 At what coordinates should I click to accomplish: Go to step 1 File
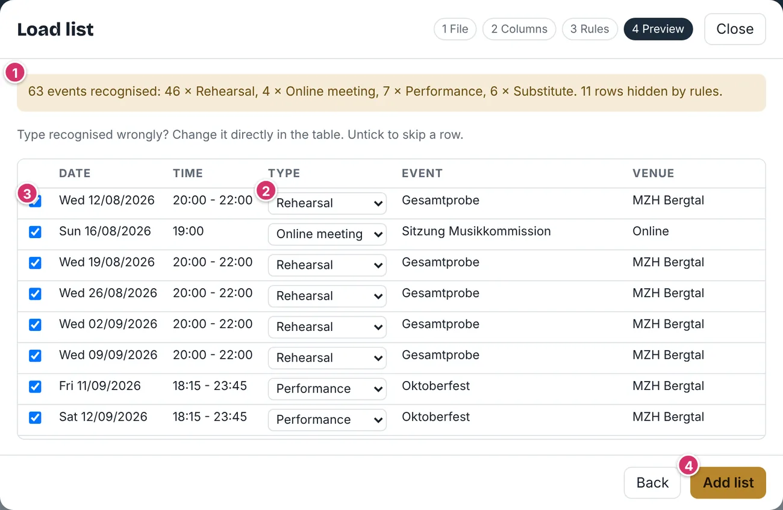click(455, 29)
